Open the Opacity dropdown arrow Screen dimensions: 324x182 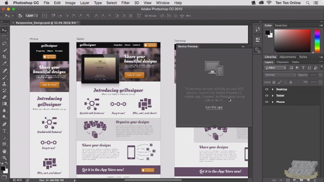pyautogui.click(x=320, y=75)
